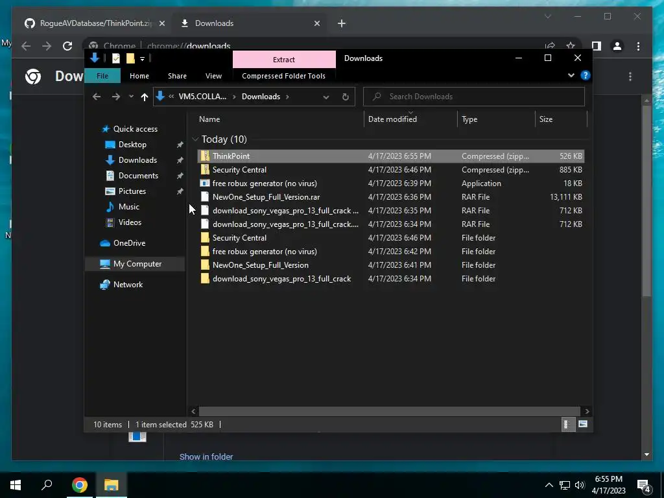Click the Search Downloads field
The height and width of the screenshot is (498, 664).
coord(474,97)
